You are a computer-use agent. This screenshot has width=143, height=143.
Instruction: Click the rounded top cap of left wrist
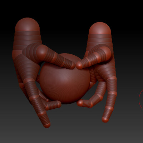[27, 24]
